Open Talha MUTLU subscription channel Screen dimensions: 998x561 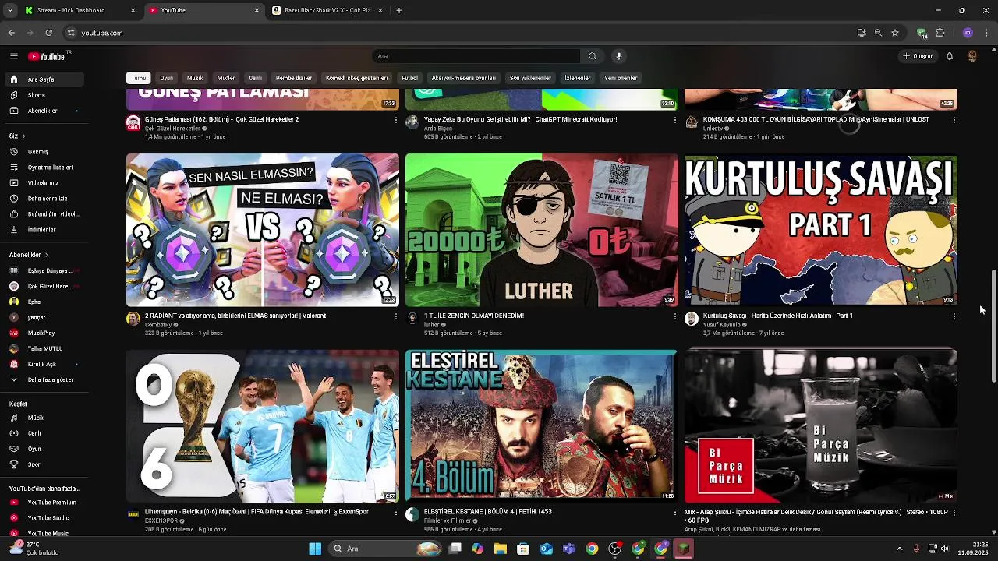[x=45, y=348]
